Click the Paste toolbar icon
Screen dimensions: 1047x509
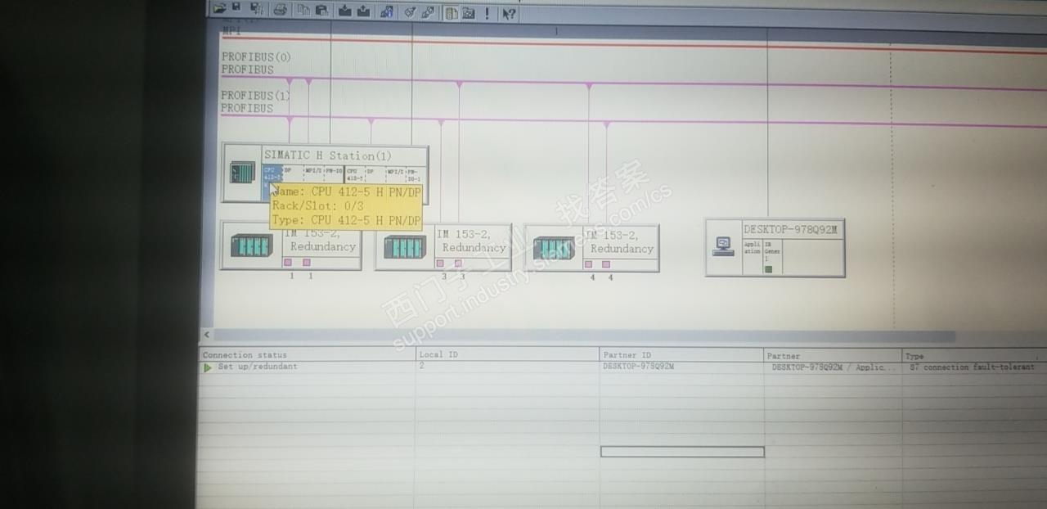point(321,11)
